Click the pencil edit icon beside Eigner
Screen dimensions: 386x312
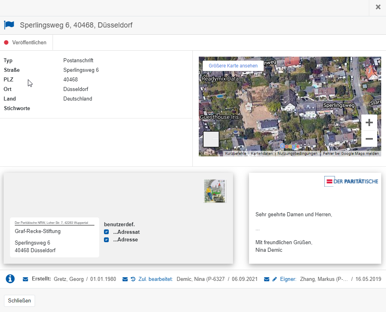point(275,279)
